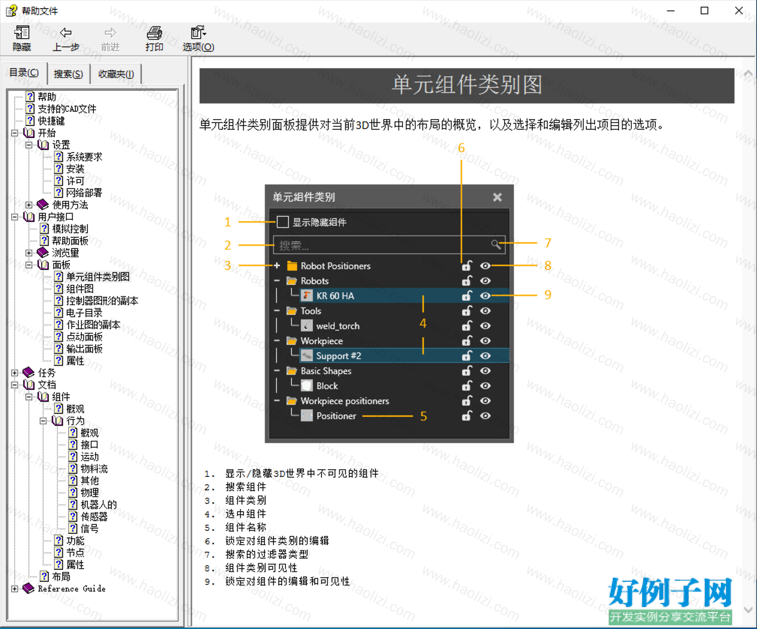
Task: Maximize the 帮助文件 window
Action: pos(704,10)
